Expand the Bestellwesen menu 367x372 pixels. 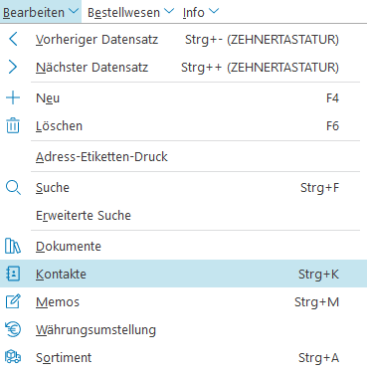(130, 12)
